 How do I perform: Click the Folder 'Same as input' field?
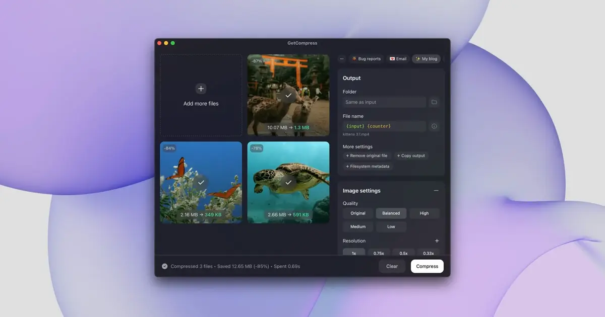coord(384,102)
